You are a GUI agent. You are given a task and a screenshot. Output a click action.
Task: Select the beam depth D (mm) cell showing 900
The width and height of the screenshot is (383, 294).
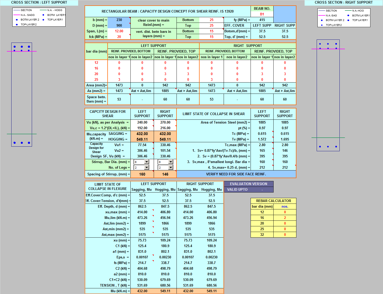coord(119,25)
